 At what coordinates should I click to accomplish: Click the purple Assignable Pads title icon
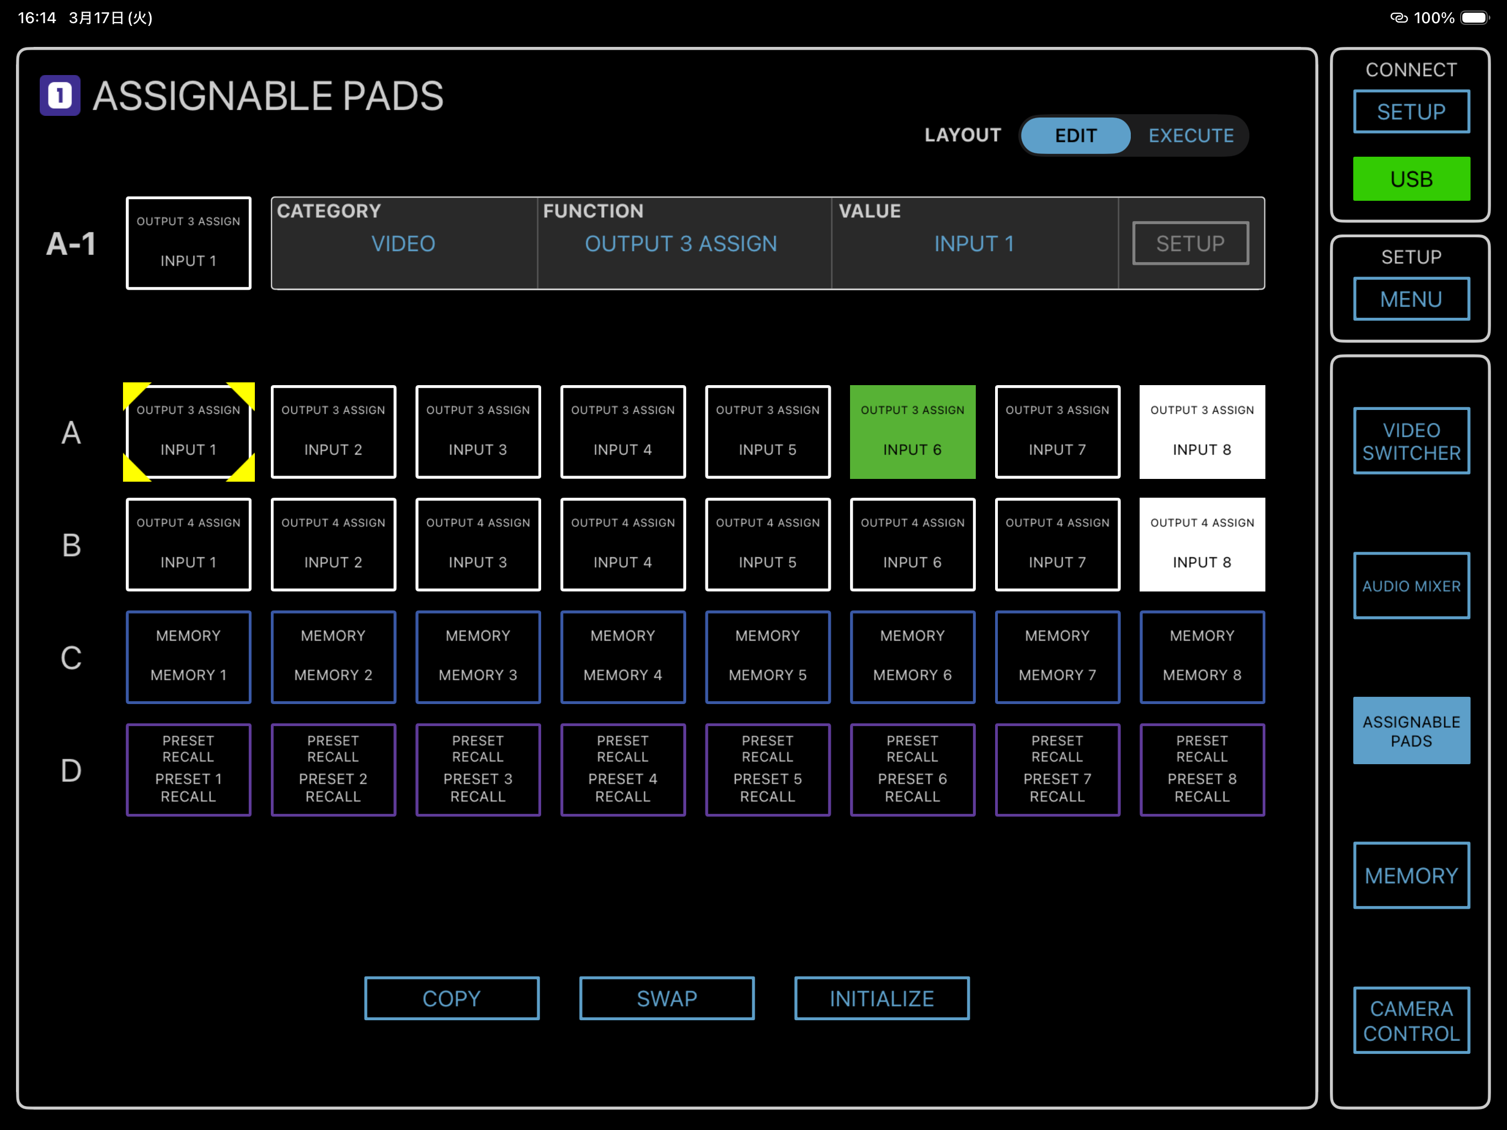click(60, 95)
